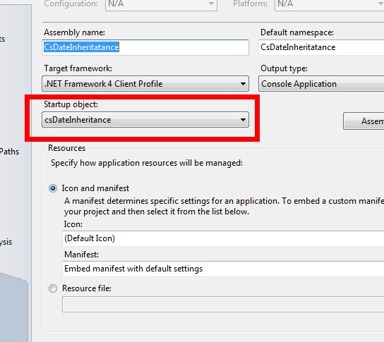Select the Resource file radio button
The width and height of the screenshot is (384, 342).
coord(53,288)
